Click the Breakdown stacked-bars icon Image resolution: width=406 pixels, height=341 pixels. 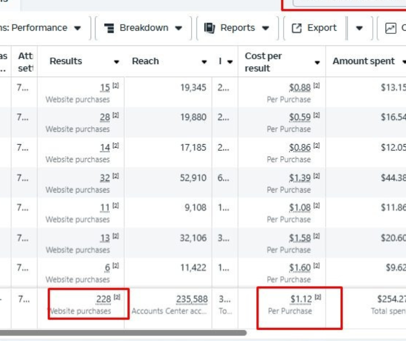[x=109, y=28]
